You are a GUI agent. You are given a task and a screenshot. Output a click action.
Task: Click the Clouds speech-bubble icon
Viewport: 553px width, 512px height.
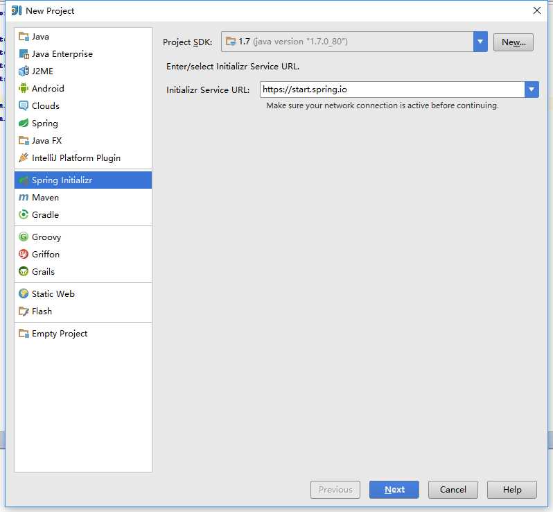click(24, 105)
